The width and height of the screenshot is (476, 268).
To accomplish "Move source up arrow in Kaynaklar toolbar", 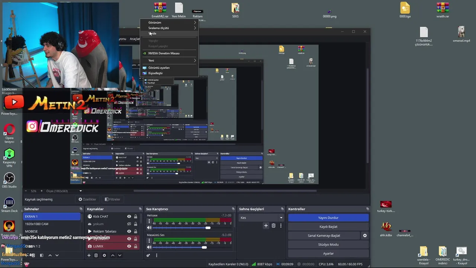I will (113, 255).
